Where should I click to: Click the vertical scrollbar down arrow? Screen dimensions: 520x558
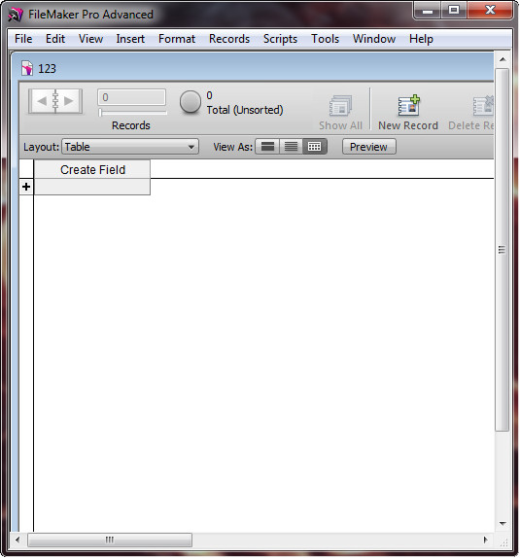pos(503,523)
